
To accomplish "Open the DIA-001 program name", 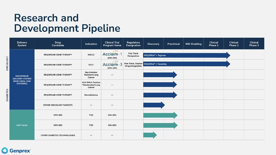I will [112, 115].
